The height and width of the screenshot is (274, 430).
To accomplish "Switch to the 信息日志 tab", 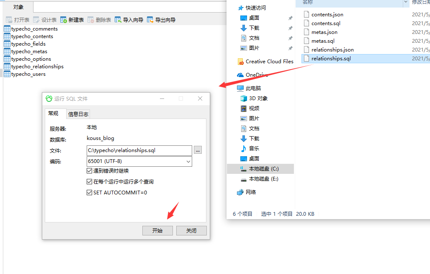I will click(78, 114).
